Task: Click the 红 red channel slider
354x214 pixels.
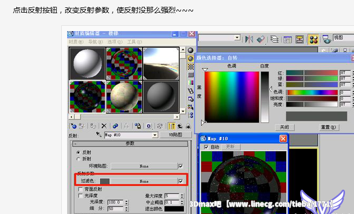Action: (x=312, y=73)
